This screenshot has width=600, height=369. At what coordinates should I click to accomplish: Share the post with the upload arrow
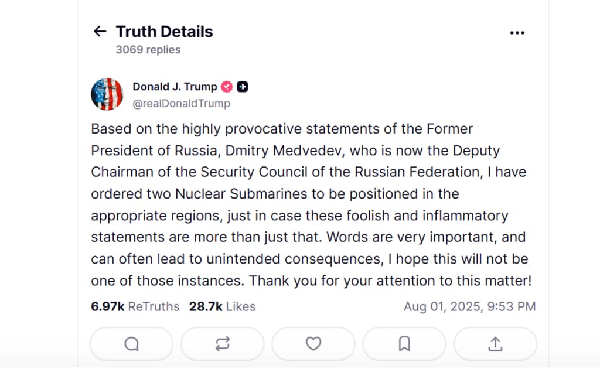click(x=495, y=344)
